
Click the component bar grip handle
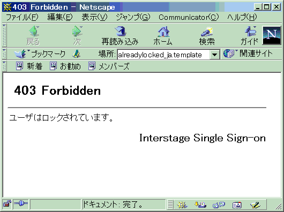pos(170,205)
